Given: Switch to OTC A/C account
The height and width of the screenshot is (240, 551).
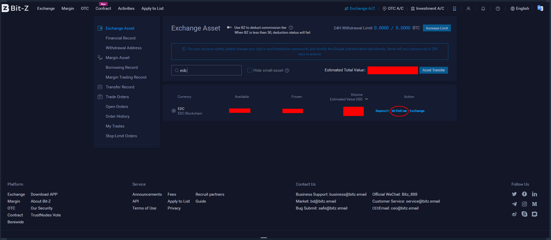Looking at the screenshot, I should [393, 9].
